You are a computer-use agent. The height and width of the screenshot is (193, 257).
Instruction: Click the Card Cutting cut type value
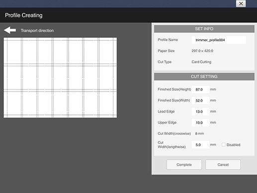pyautogui.click(x=201, y=62)
